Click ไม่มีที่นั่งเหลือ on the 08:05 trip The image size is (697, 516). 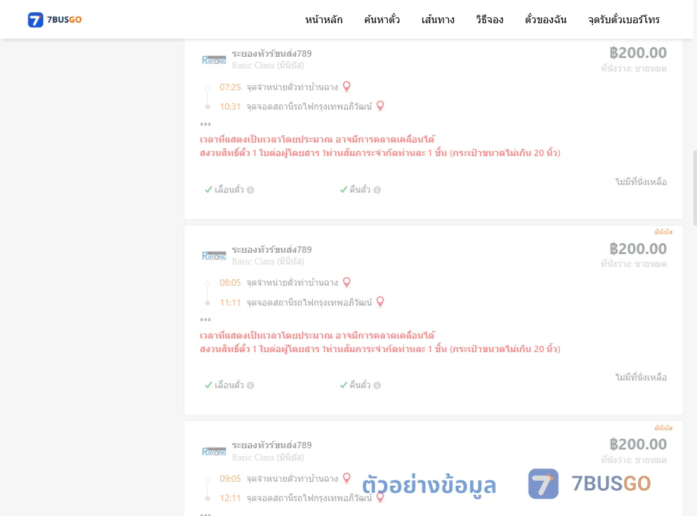[x=641, y=377]
